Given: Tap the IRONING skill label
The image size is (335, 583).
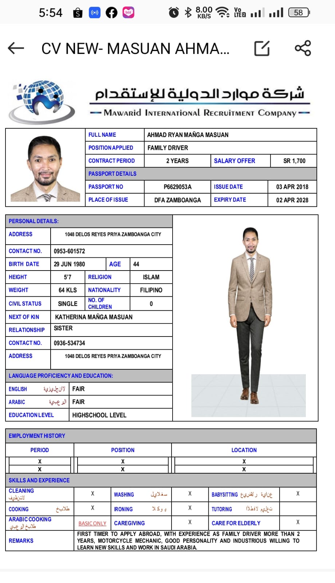Looking at the screenshot, I should pyautogui.click(x=123, y=509).
